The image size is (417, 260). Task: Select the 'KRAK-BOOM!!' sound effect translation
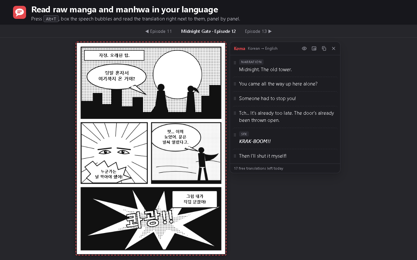(x=255, y=141)
